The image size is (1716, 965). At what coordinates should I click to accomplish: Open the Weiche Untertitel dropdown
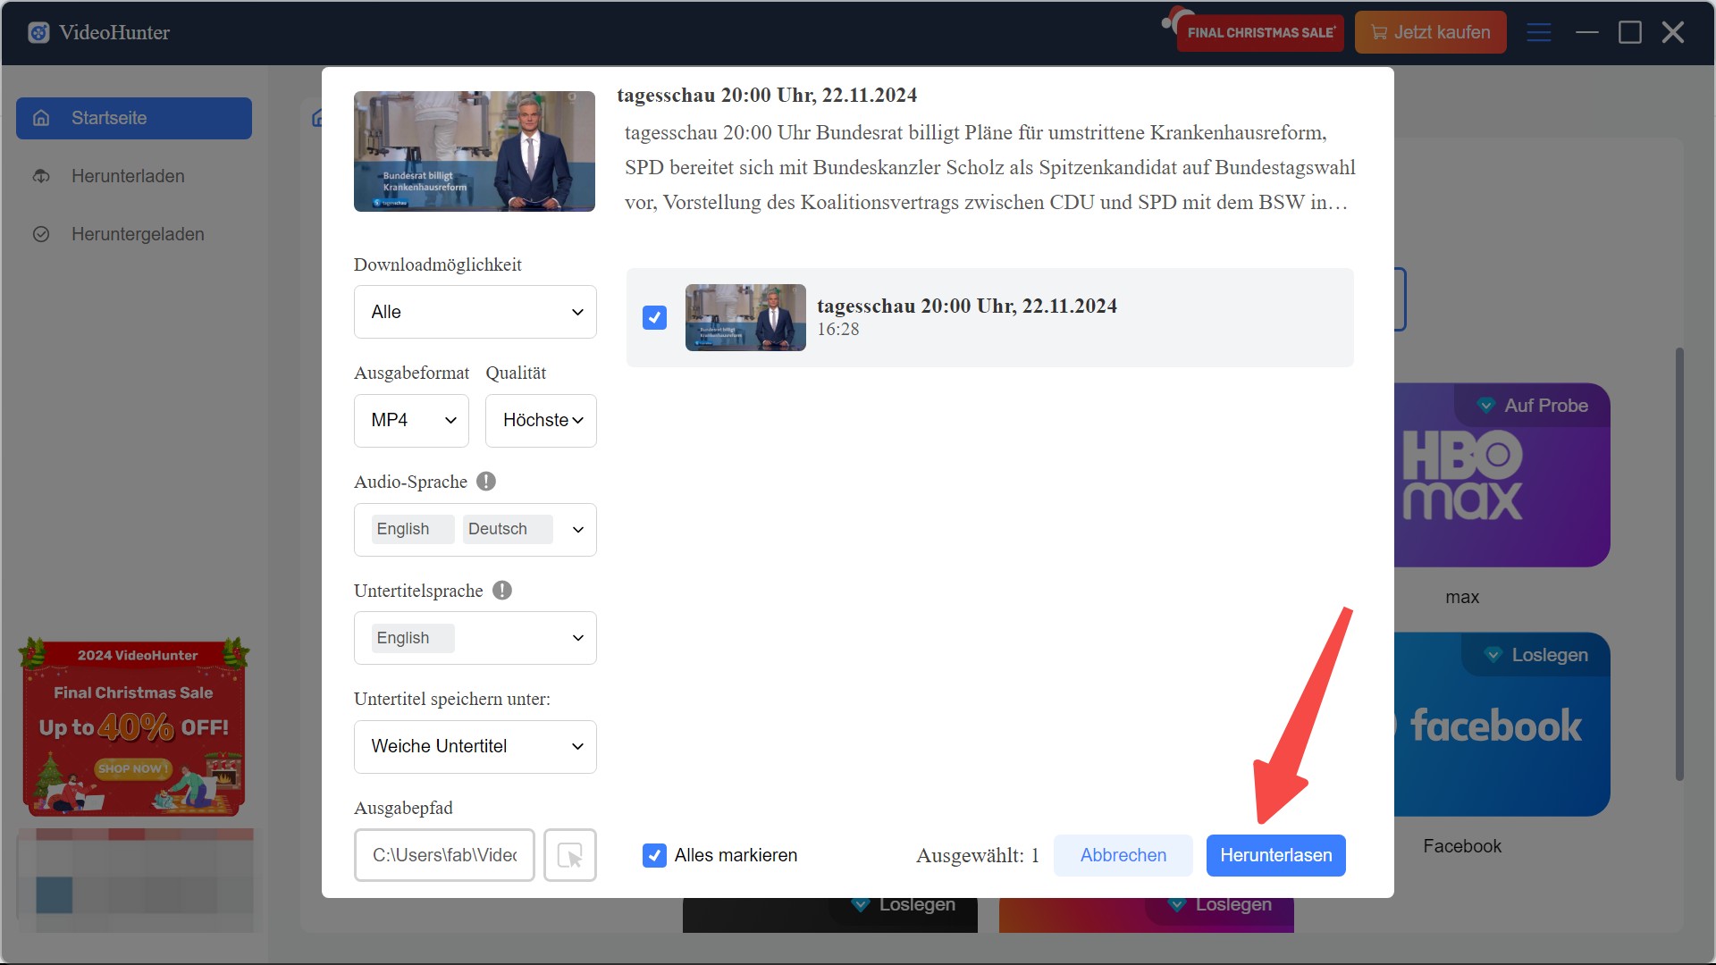tap(475, 747)
